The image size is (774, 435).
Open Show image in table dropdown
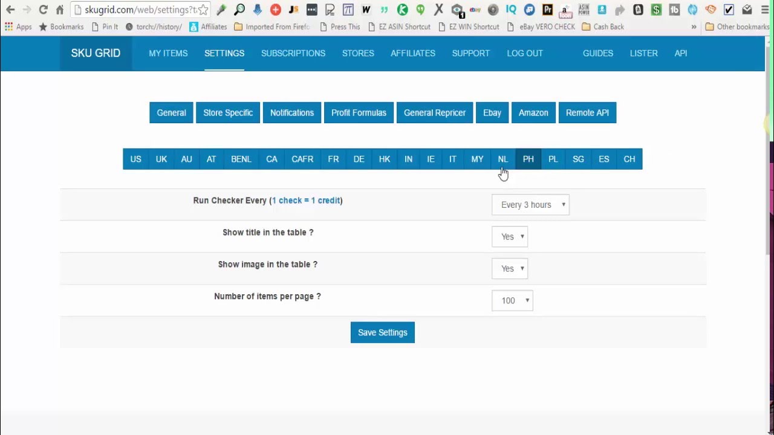(510, 269)
